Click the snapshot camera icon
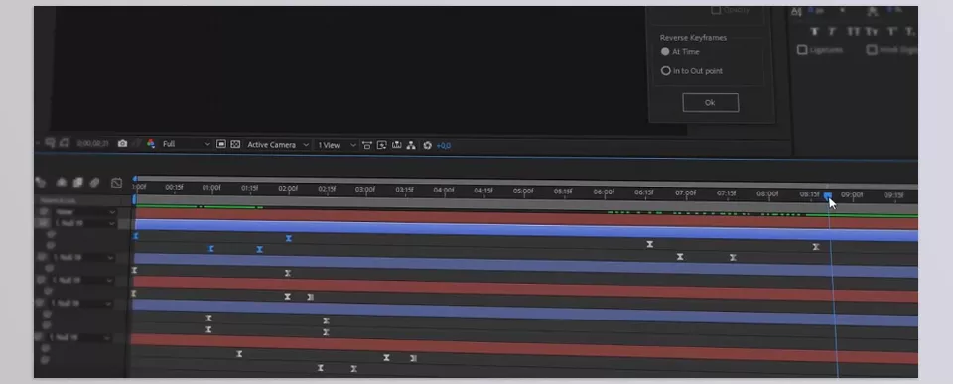 pyautogui.click(x=123, y=144)
